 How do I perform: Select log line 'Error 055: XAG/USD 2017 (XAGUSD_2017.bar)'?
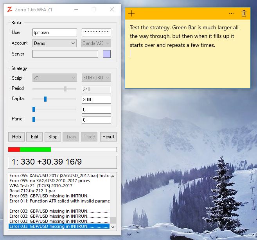pyautogui.click(x=59, y=176)
